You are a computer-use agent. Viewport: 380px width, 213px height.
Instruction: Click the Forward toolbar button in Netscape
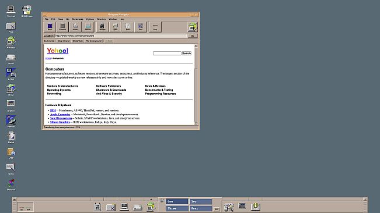click(x=62, y=27)
